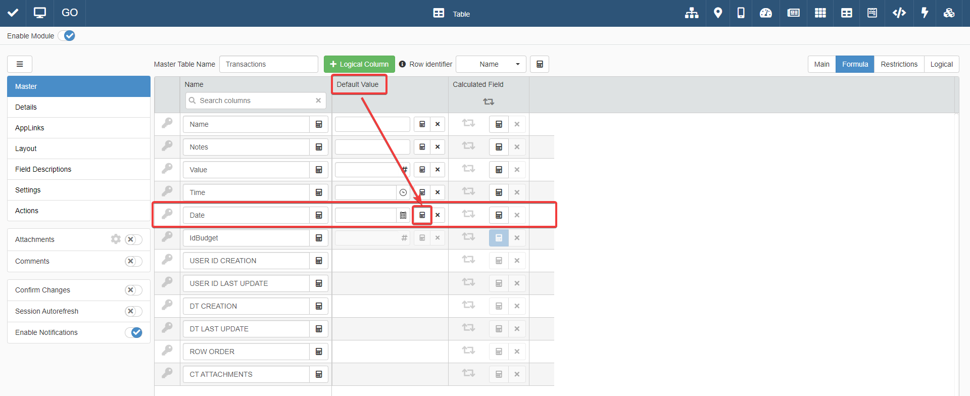Viewport: 970px width, 396px height.
Task: Switch to the Restrictions tab
Action: point(899,64)
